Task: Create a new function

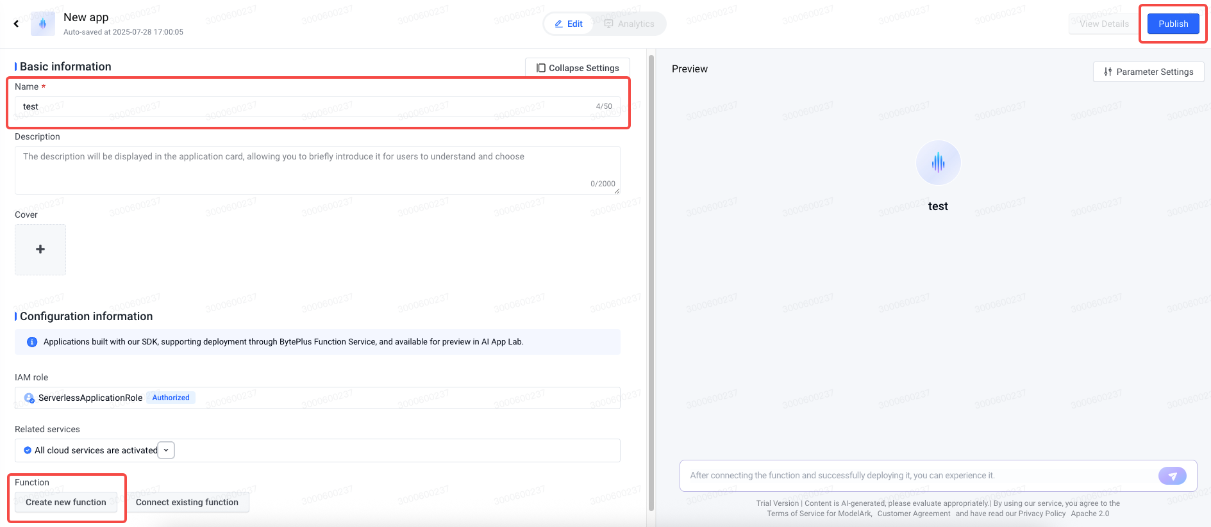Action: click(x=66, y=502)
